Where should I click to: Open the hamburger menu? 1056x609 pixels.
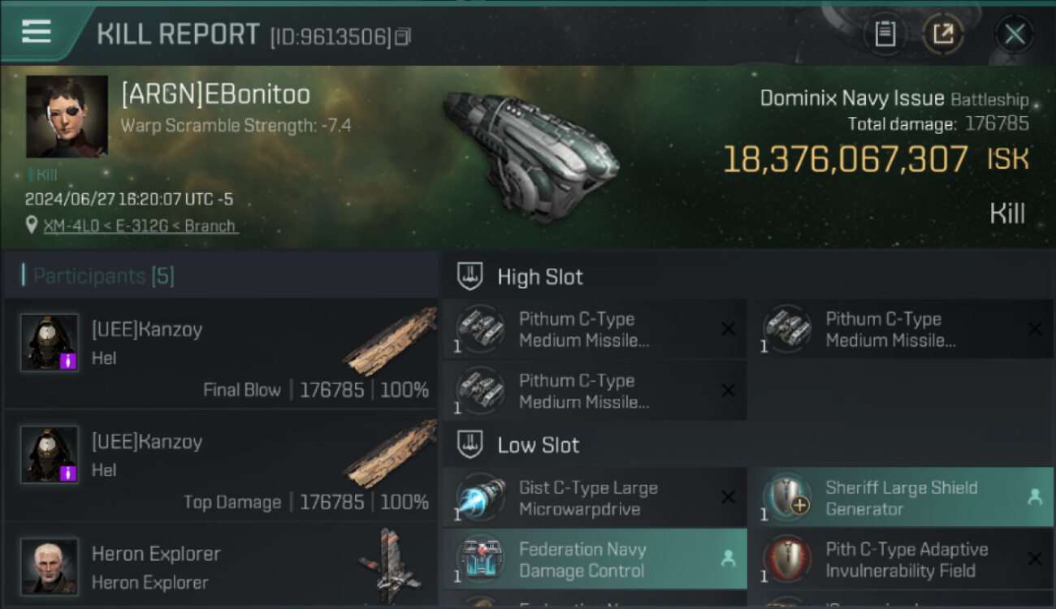(37, 32)
